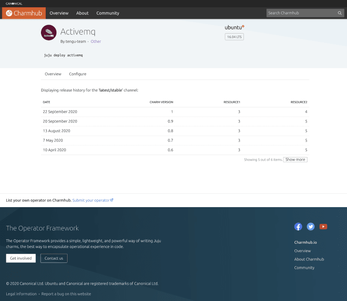This screenshot has height=301, width=347.
Task: Open the Overview link in the footer
Action: [x=303, y=251]
